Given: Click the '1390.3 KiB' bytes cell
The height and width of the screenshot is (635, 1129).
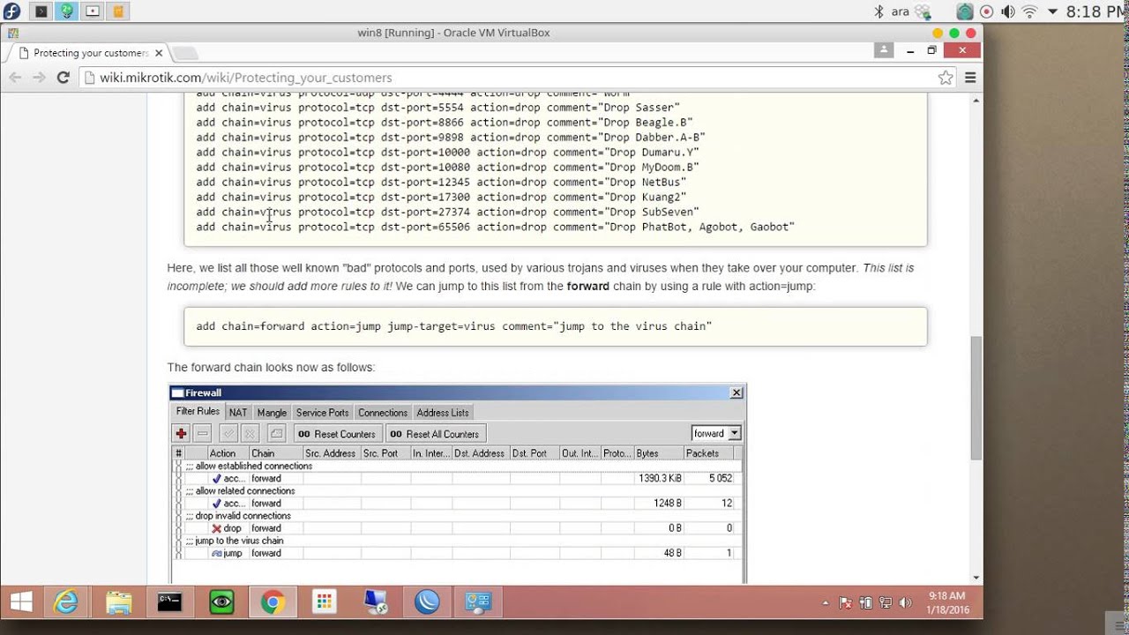Looking at the screenshot, I should [x=660, y=478].
